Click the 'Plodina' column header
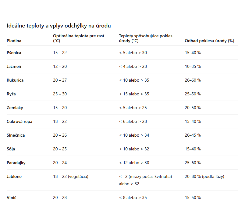Viewport: 238px width, 210px height. coord(14,41)
